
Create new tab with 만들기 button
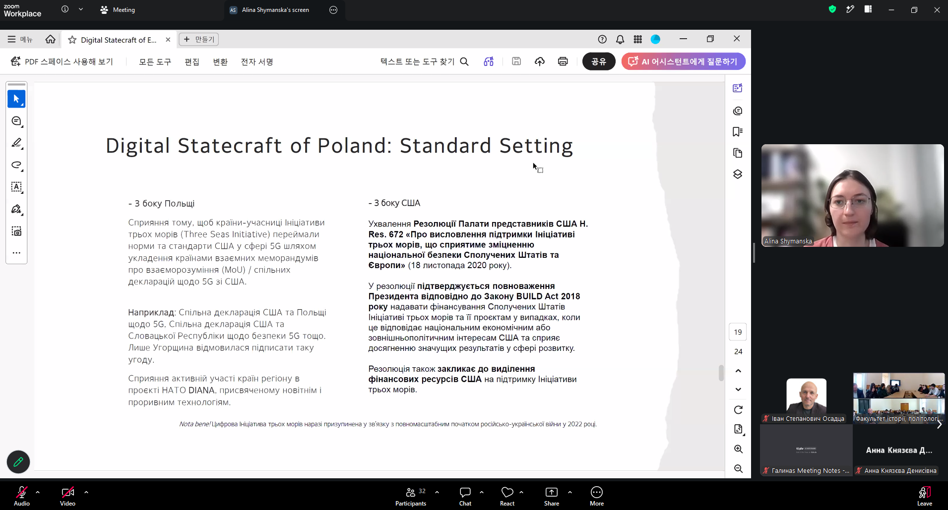coord(199,39)
